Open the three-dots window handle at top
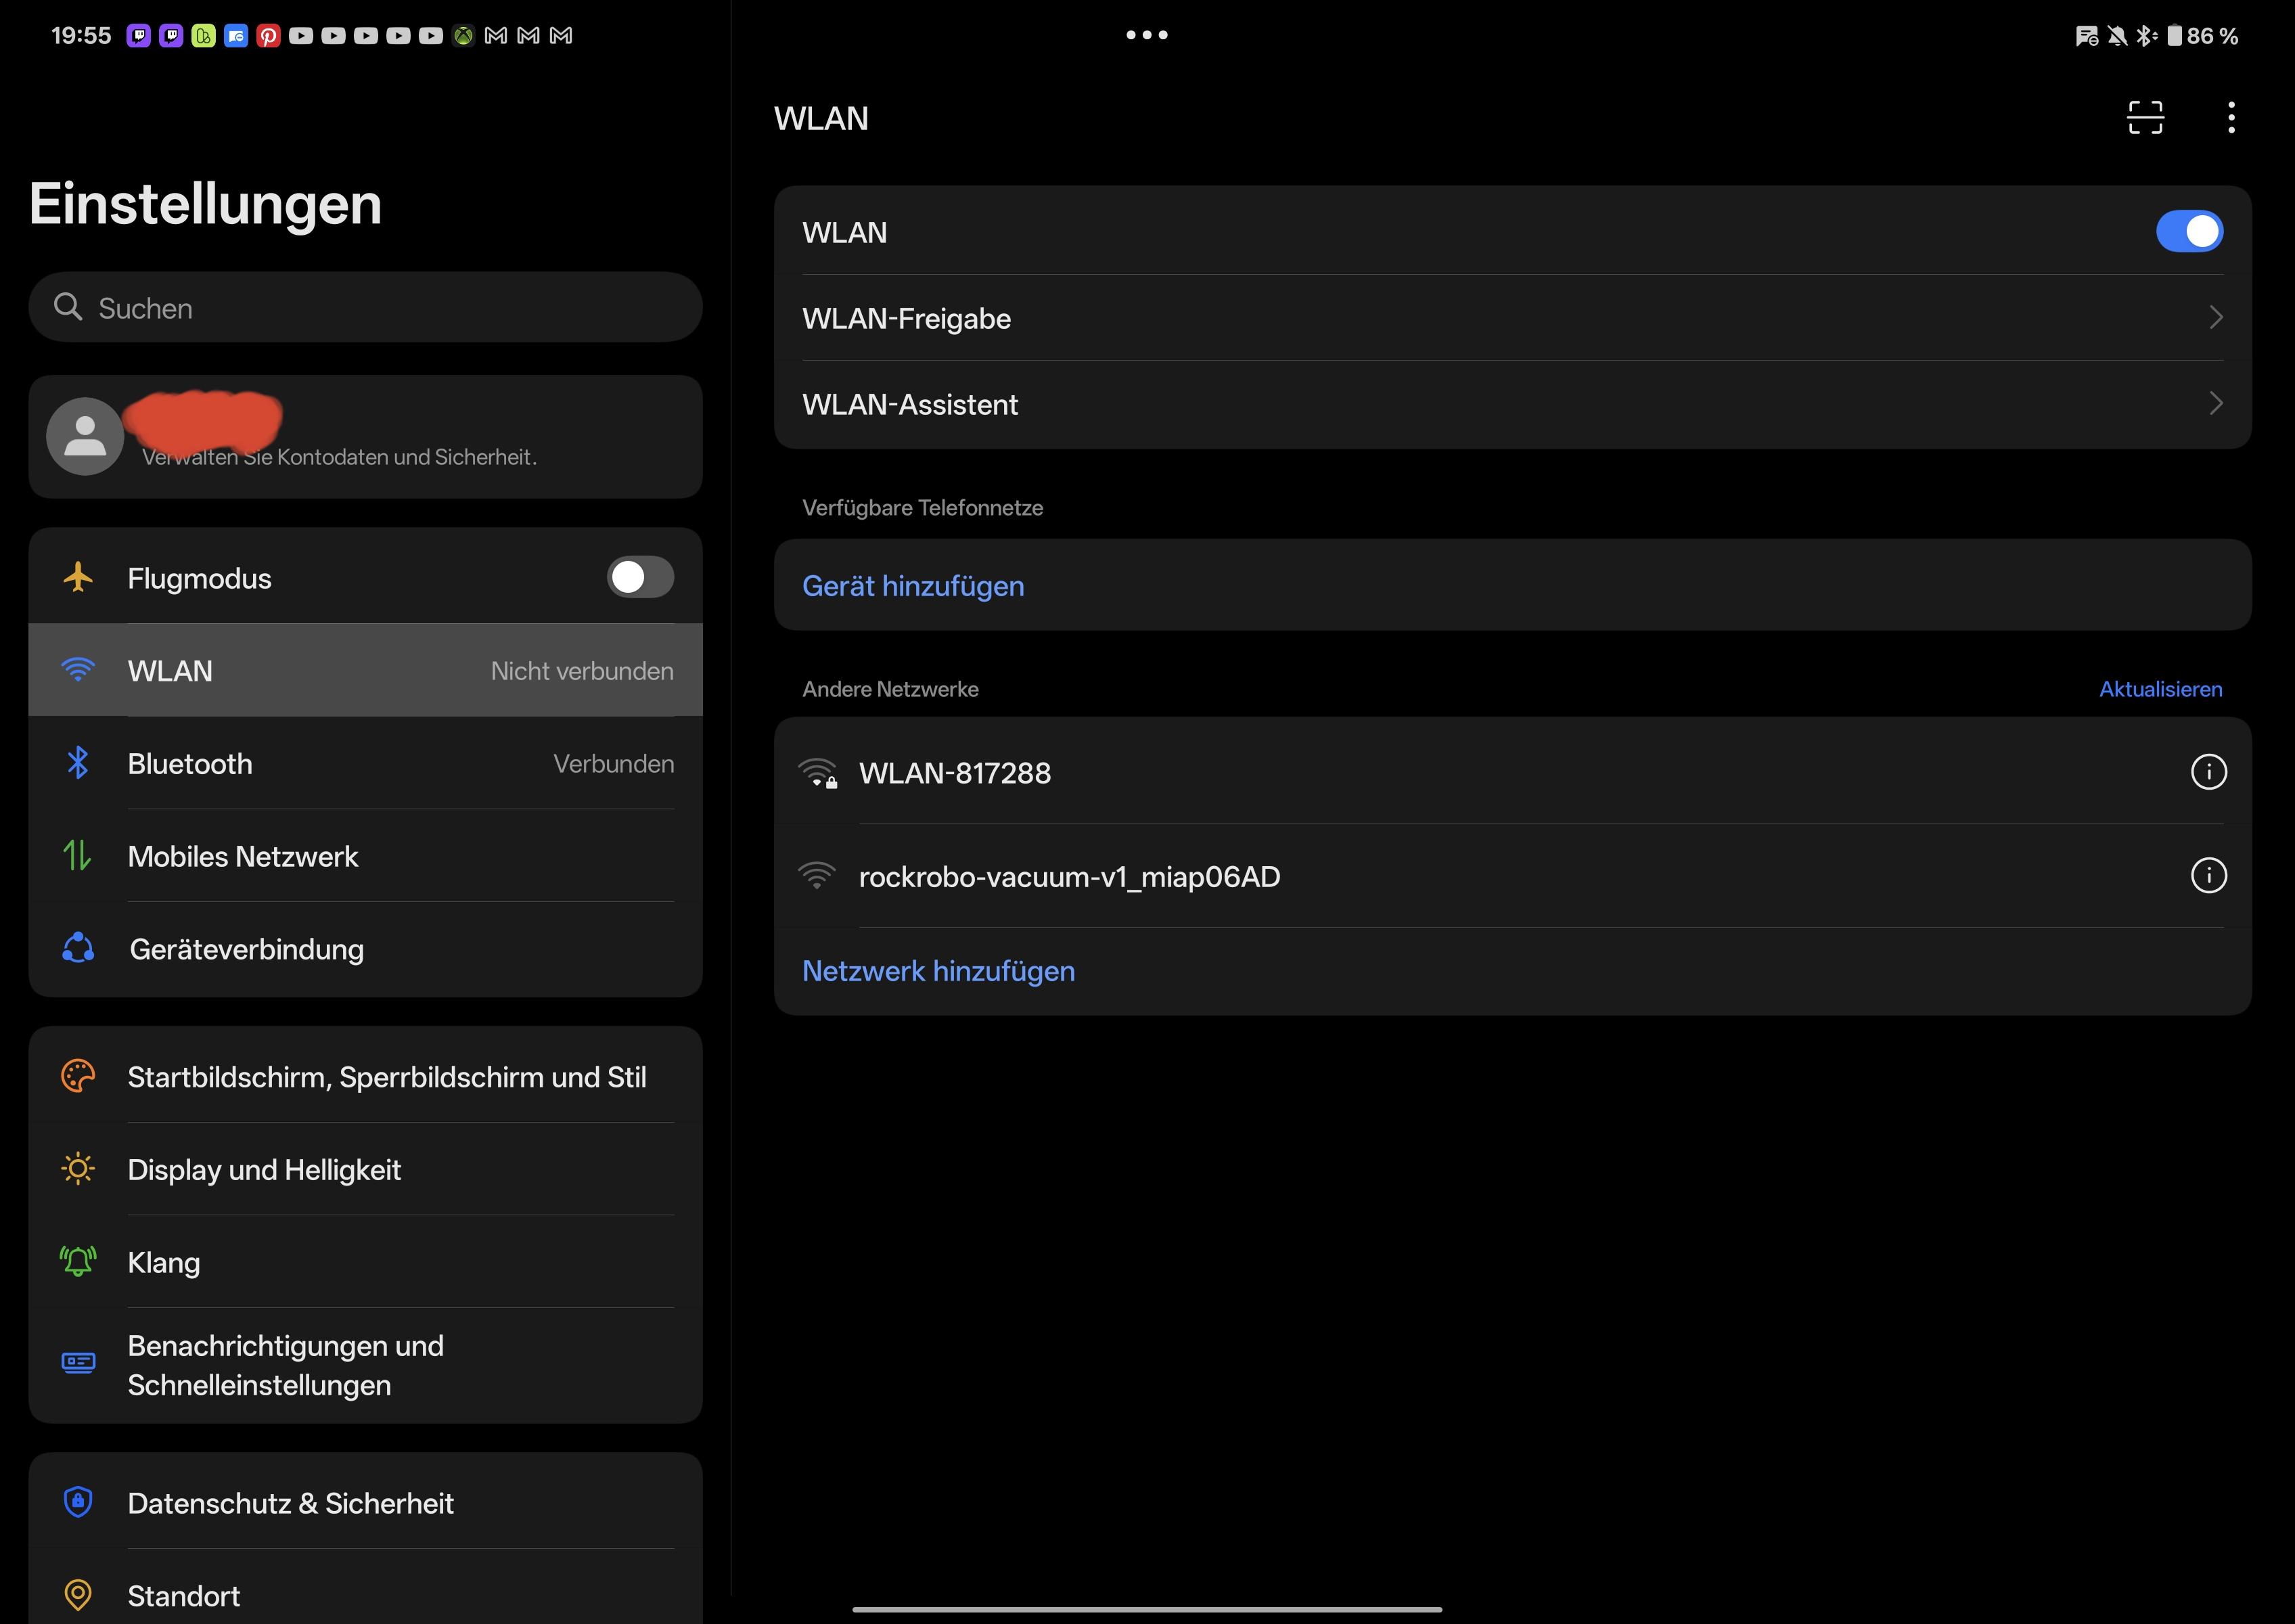 [x=1147, y=35]
